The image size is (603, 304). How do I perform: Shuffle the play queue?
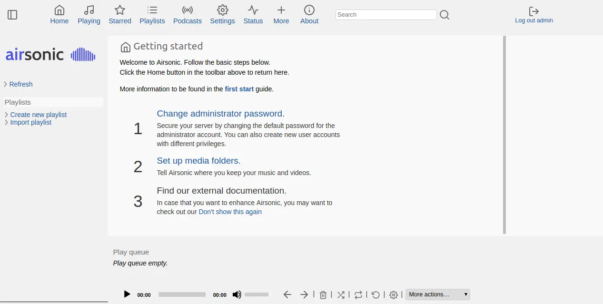341,294
